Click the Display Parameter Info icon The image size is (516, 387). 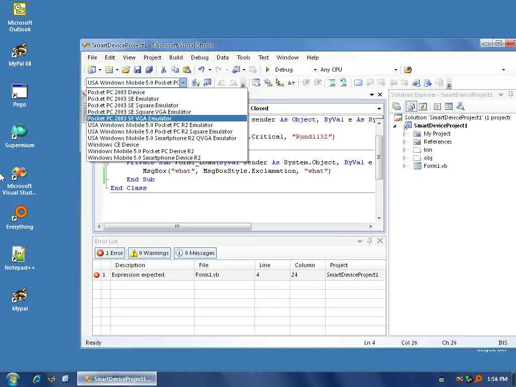click(x=268, y=83)
